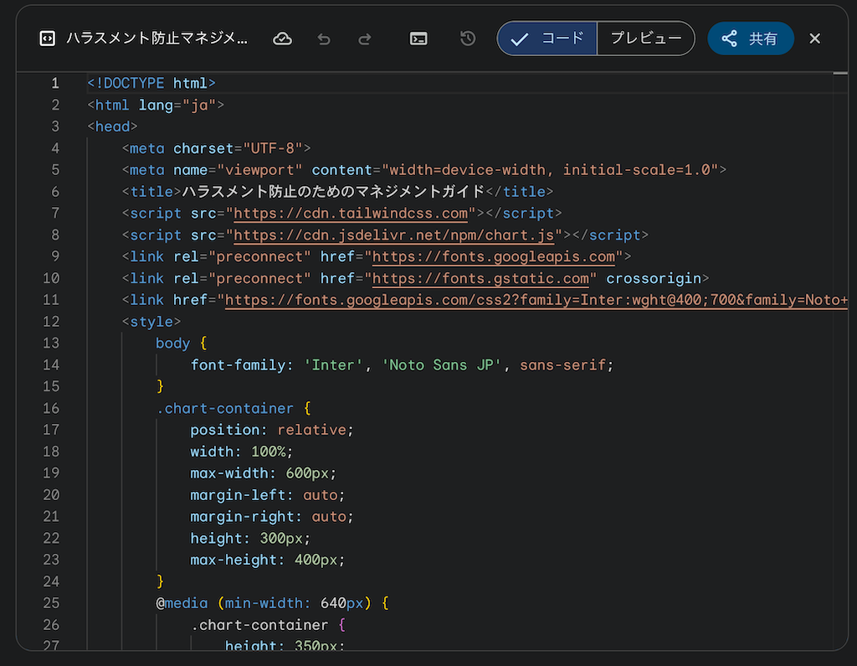Click the html lang="ja" tag
The height and width of the screenshot is (666, 857).
click(x=156, y=105)
